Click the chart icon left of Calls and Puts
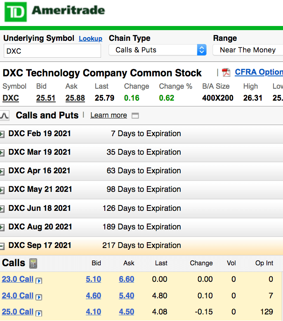The height and width of the screenshot is (321, 283). pyautogui.click(x=5, y=116)
